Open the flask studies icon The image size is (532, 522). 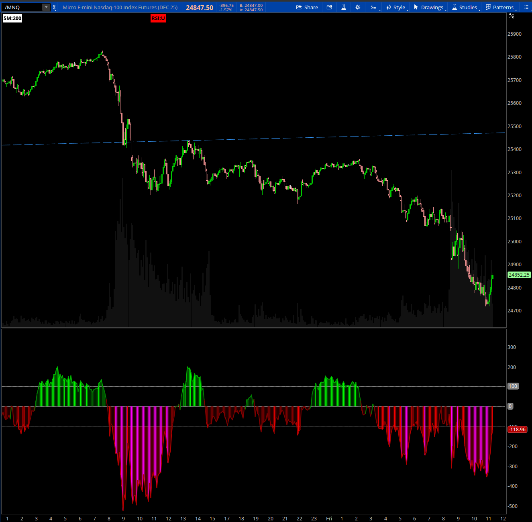pyautogui.click(x=344, y=7)
